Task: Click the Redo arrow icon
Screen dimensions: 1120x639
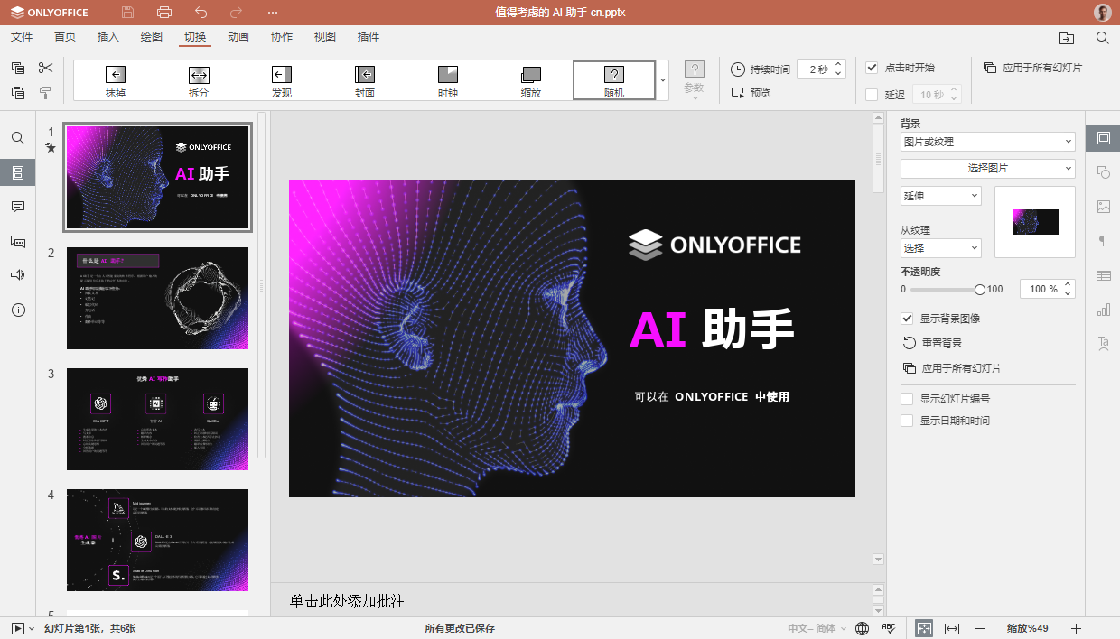Action: coord(236,13)
